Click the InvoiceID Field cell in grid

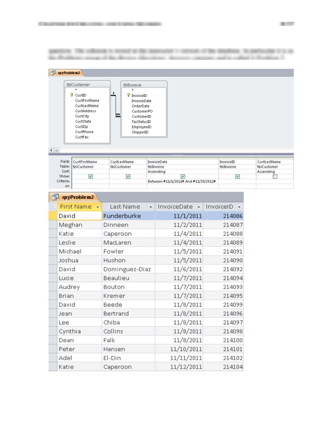point(237,162)
